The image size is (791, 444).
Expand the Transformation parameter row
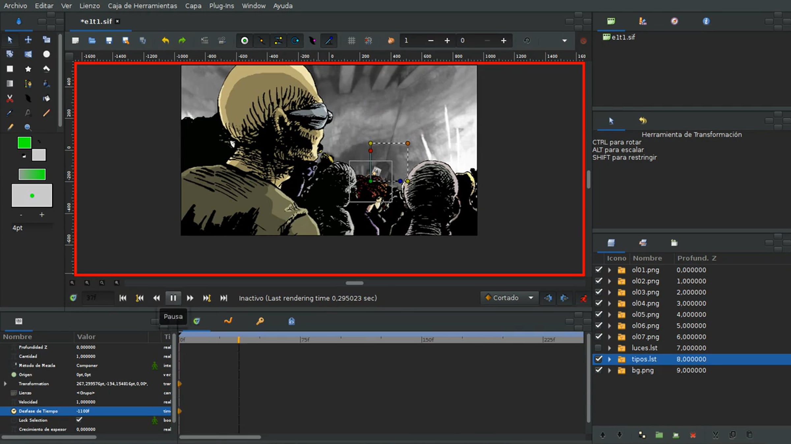pos(5,383)
